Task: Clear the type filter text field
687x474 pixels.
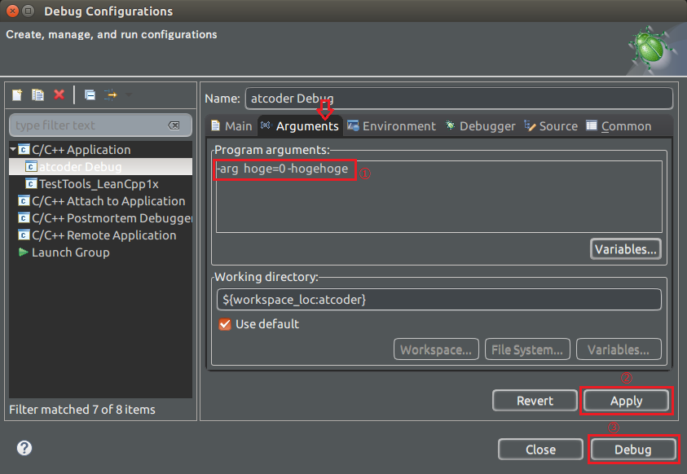Action: pyautogui.click(x=174, y=125)
